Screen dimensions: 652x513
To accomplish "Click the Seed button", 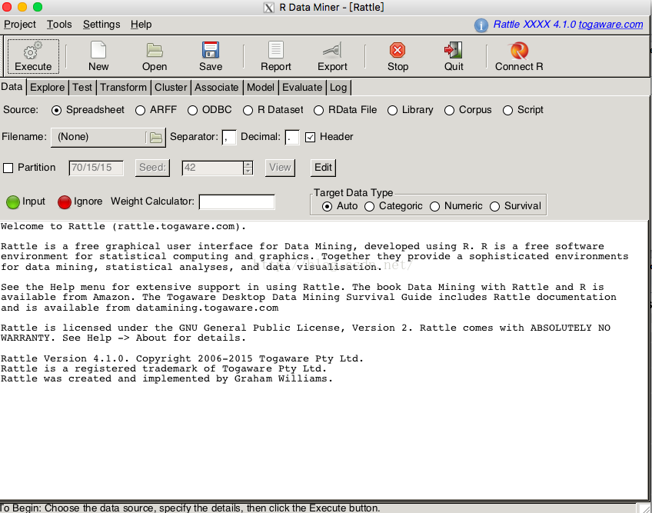I will click(152, 168).
